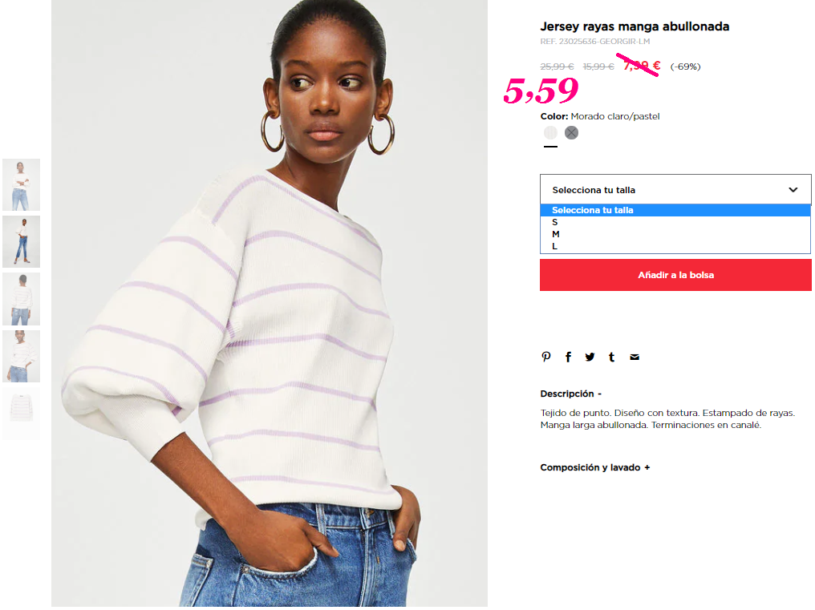Screen dimensions: 815x610
Task: Open the Selecciona tu talla dropdown arrow
Action: coord(793,190)
